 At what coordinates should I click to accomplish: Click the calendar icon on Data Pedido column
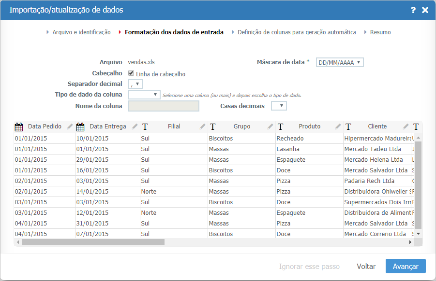point(18,126)
